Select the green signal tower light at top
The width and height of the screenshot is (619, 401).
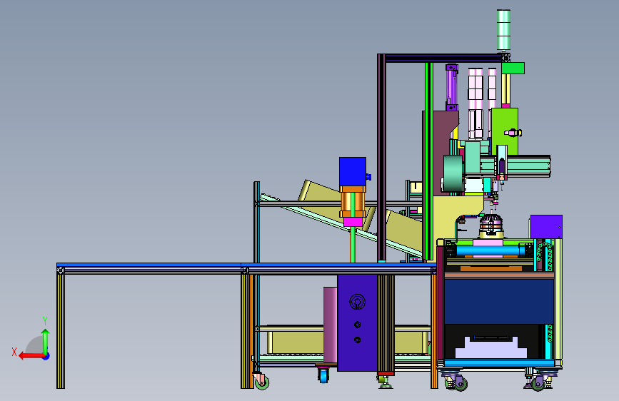tap(503, 30)
